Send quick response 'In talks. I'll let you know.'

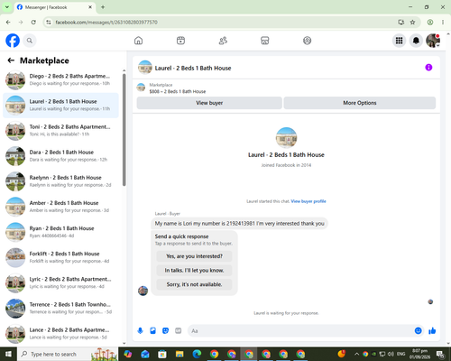pos(194,271)
